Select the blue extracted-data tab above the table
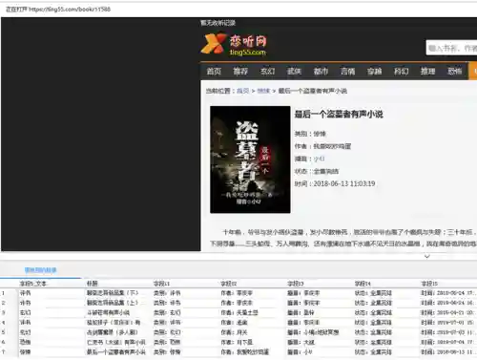477x360 pixels. click(x=41, y=270)
